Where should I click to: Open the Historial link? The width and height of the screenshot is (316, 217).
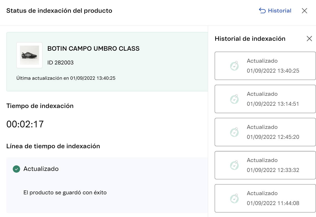pos(280,11)
